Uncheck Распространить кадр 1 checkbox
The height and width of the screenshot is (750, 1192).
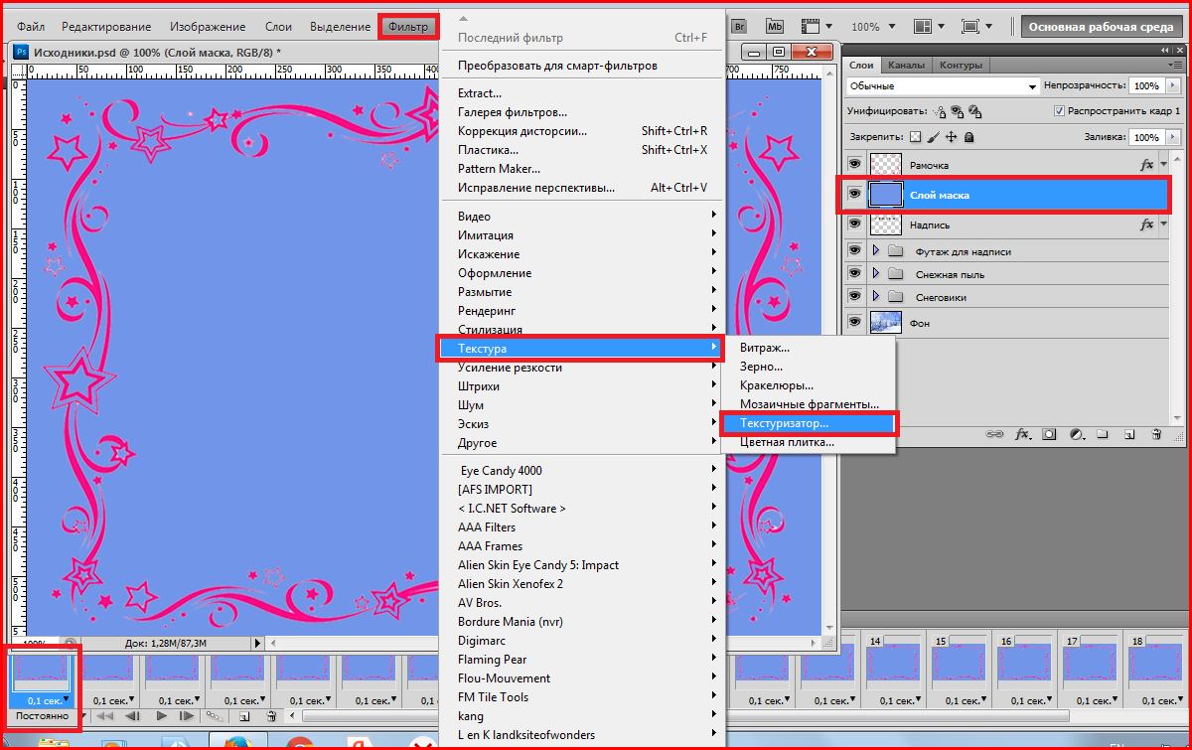(x=1060, y=111)
